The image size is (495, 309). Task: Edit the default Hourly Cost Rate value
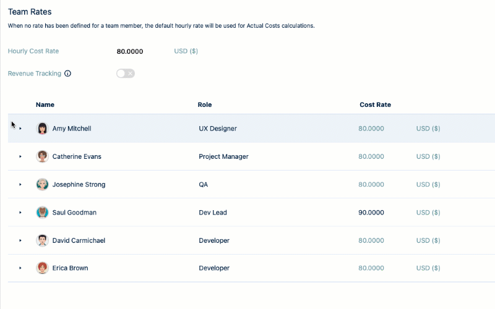click(x=130, y=51)
